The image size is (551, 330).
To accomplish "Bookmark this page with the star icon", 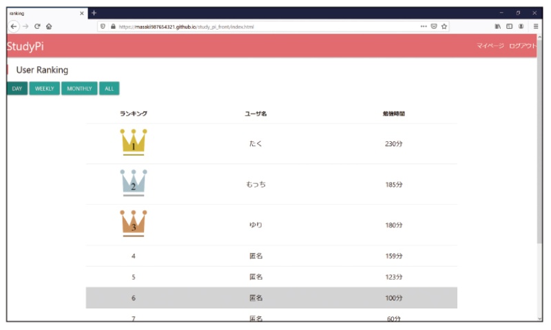I will 445,26.
